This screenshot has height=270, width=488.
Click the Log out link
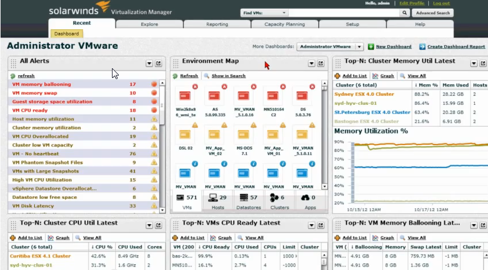pos(441,3)
